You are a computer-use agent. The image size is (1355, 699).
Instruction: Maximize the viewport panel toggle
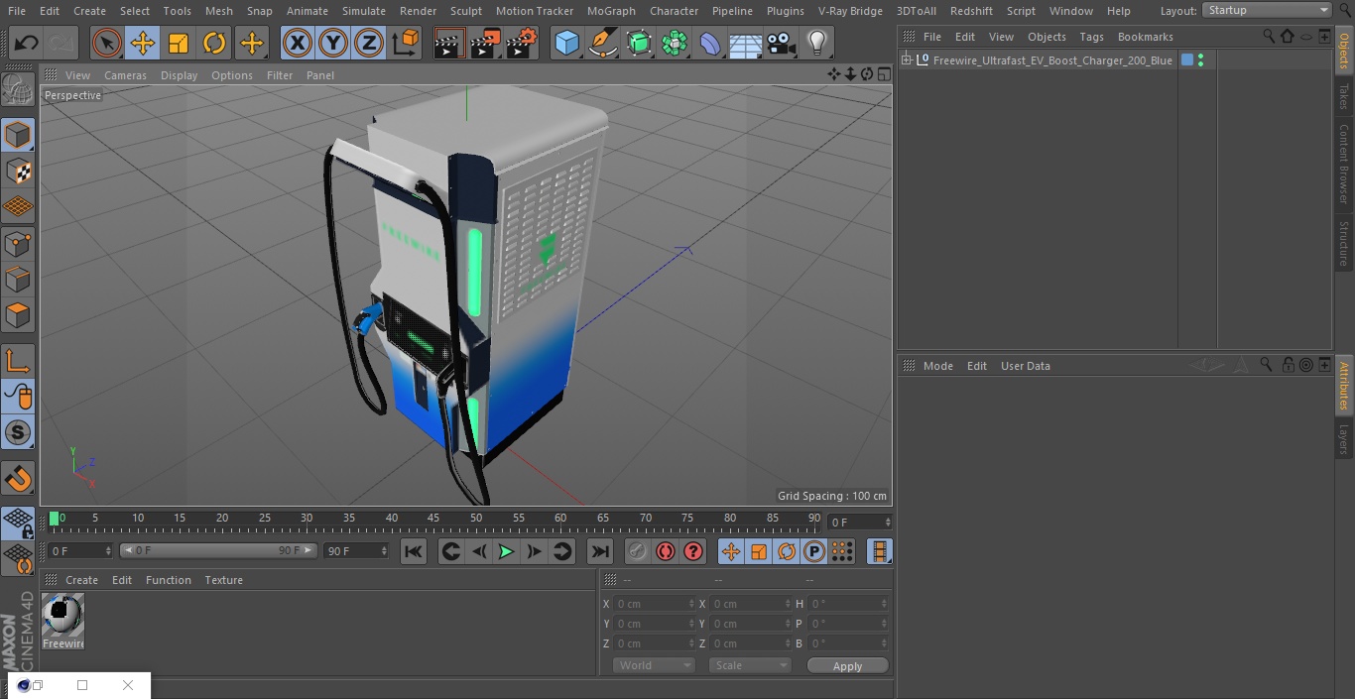point(883,74)
